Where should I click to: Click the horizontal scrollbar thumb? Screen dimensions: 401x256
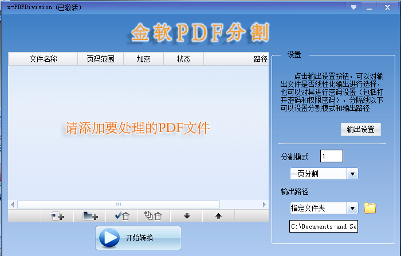[x=119, y=205]
